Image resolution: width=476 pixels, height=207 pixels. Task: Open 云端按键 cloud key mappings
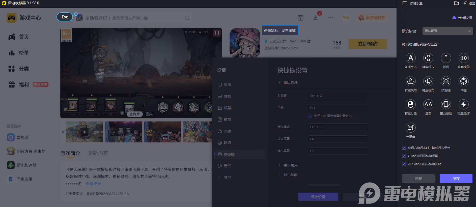pos(462,18)
